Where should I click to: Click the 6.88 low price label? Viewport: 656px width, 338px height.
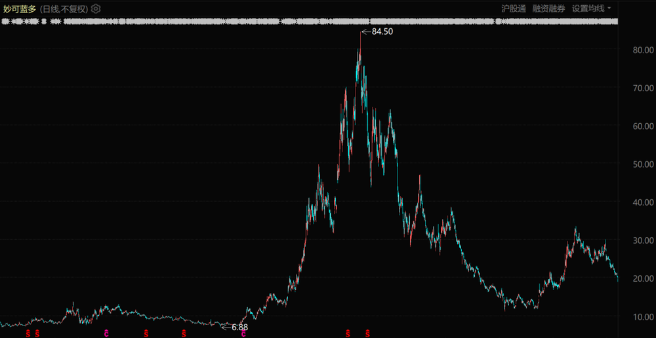click(240, 327)
